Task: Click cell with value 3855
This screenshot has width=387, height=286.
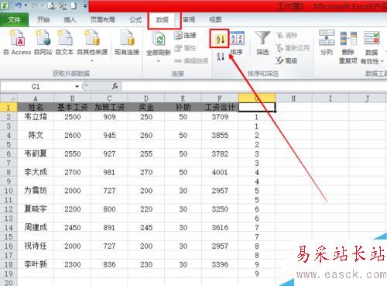Action: pos(220,135)
